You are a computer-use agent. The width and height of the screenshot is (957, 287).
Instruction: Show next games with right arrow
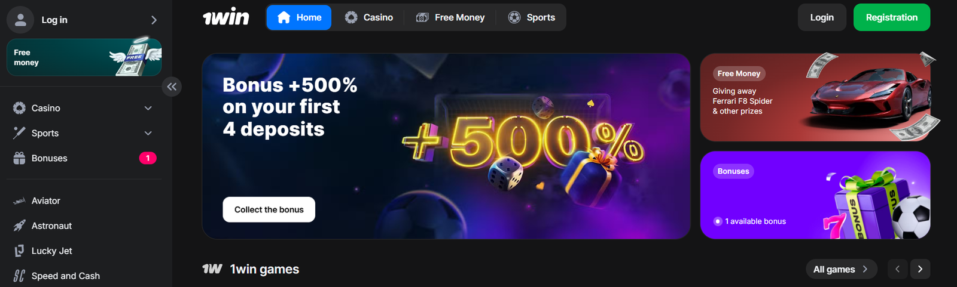pos(920,269)
